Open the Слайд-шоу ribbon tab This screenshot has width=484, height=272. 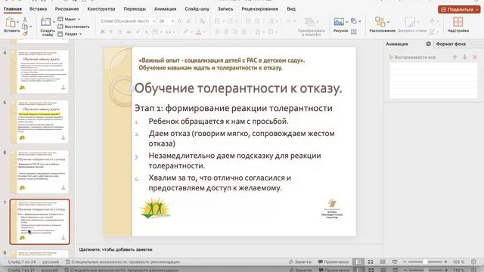click(197, 9)
